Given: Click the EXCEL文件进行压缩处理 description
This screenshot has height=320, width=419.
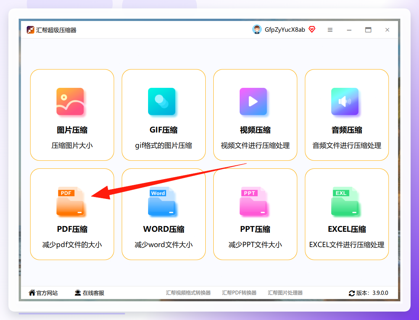Looking at the screenshot, I should click(347, 245).
